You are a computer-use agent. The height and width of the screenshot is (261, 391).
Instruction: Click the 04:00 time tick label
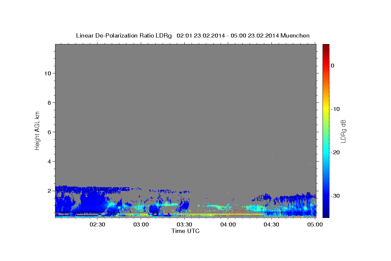click(228, 224)
